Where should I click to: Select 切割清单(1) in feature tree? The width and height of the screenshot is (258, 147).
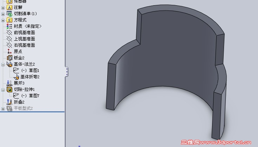point(25,14)
